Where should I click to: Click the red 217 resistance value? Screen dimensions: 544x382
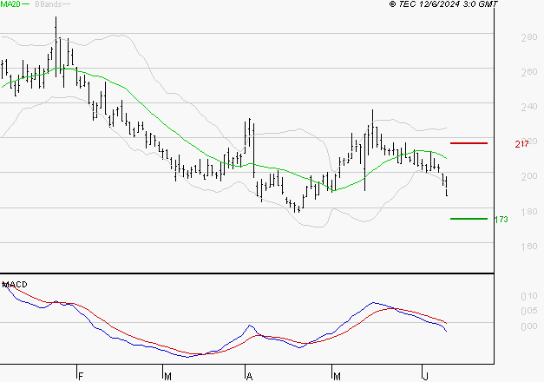click(x=521, y=143)
